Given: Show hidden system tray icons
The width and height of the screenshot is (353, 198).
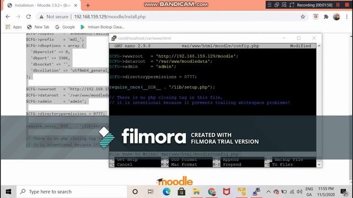Looking at the screenshot, I should [269, 192].
